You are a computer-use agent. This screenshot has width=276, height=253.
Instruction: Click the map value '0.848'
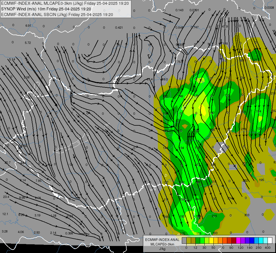[179, 27]
